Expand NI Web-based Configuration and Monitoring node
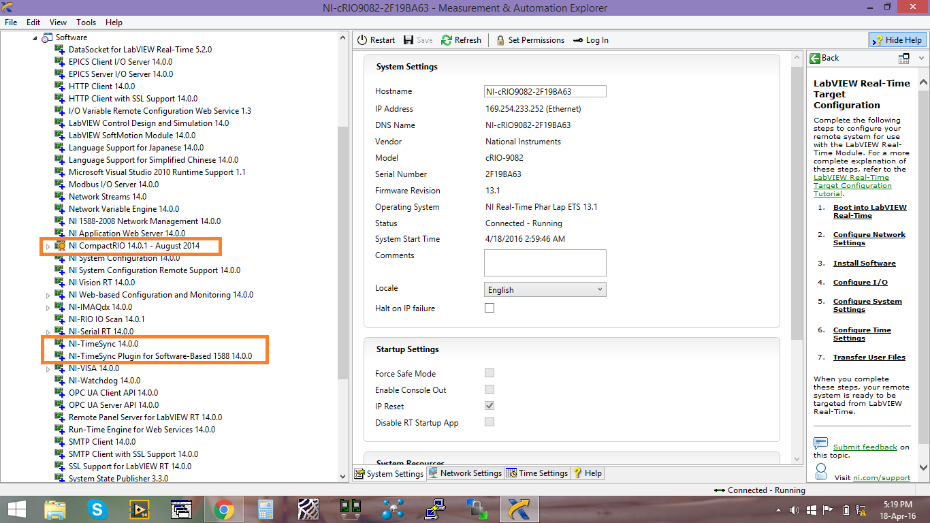Viewport: 930px width, 523px height. coord(48,295)
